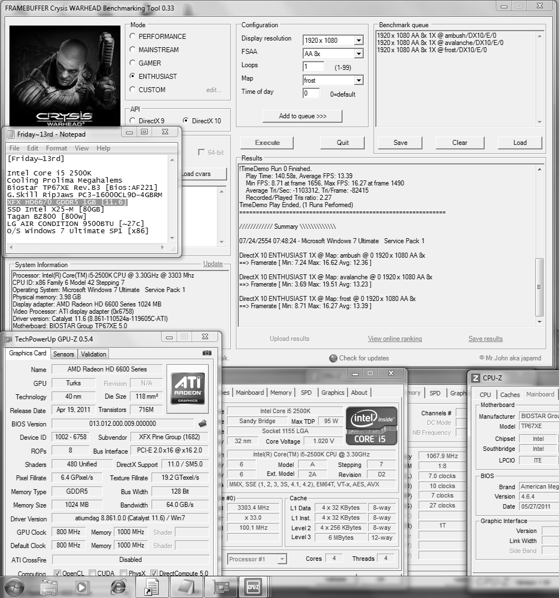Open the FSAA dropdown showing AA 8x
559x598 pixels.
pyautogui.click(x=359, y=54)
